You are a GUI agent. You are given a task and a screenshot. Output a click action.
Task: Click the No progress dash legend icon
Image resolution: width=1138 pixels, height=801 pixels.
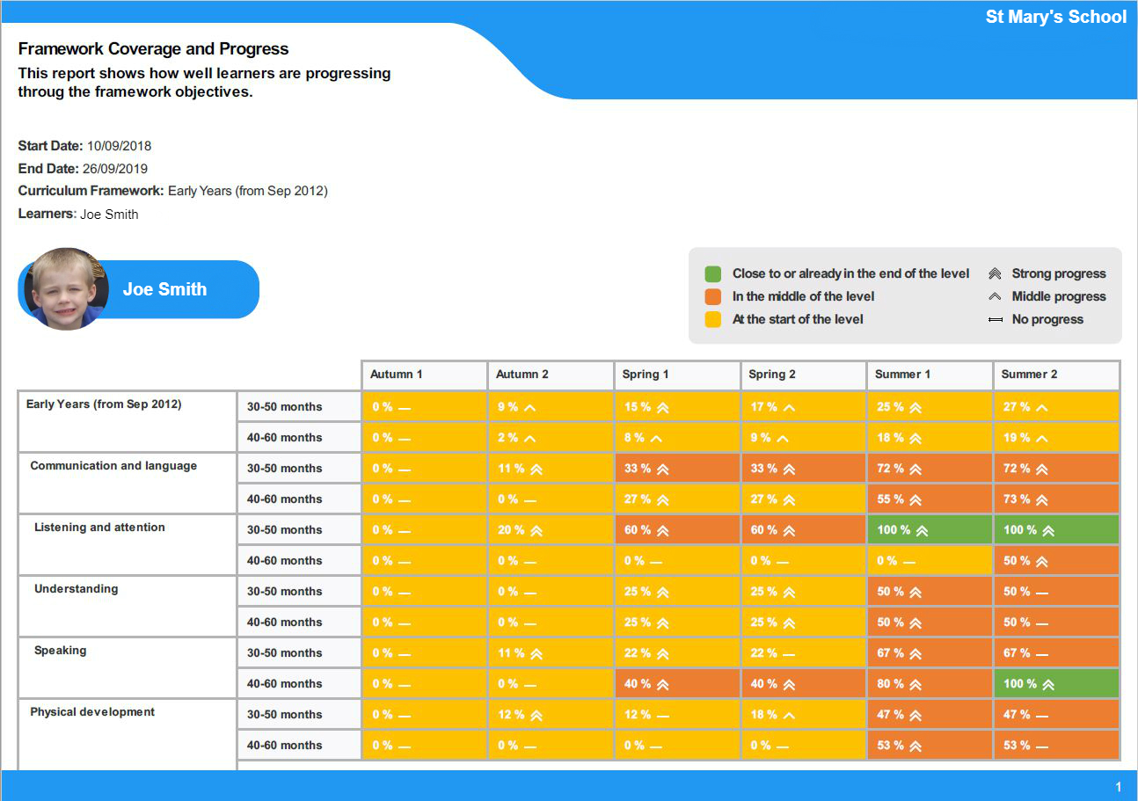(x=995, y=320)
